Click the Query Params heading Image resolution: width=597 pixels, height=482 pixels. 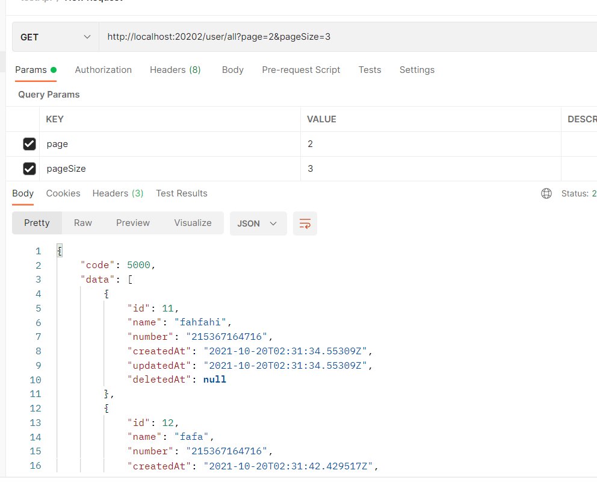49,95
